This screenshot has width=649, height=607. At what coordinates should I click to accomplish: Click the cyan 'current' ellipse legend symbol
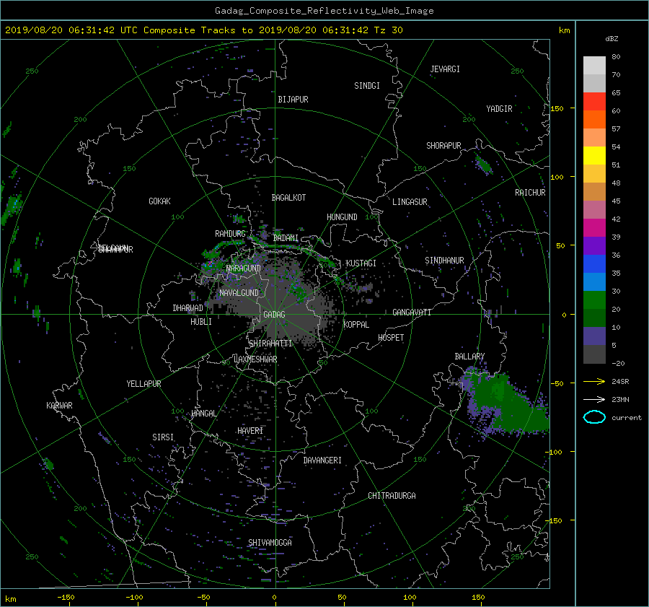click(x=594, y=417)
